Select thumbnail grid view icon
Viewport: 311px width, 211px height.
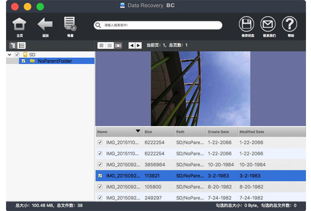click(x=101, y=46)
